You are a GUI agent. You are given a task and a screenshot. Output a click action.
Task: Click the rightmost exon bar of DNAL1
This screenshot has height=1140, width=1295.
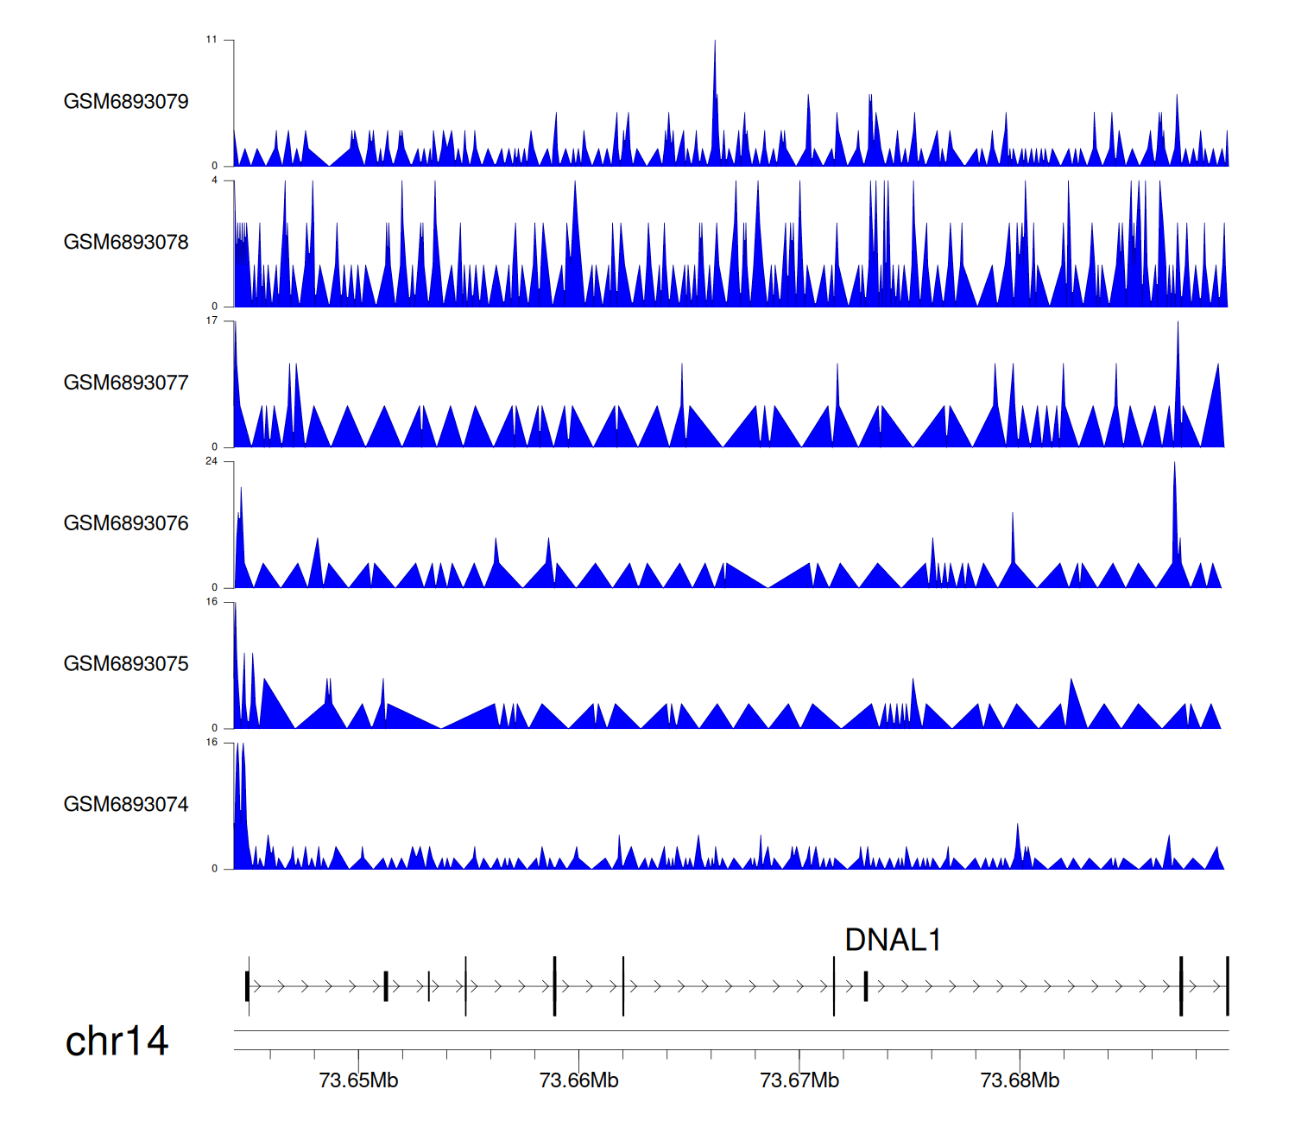click(x=1227, y=985)
